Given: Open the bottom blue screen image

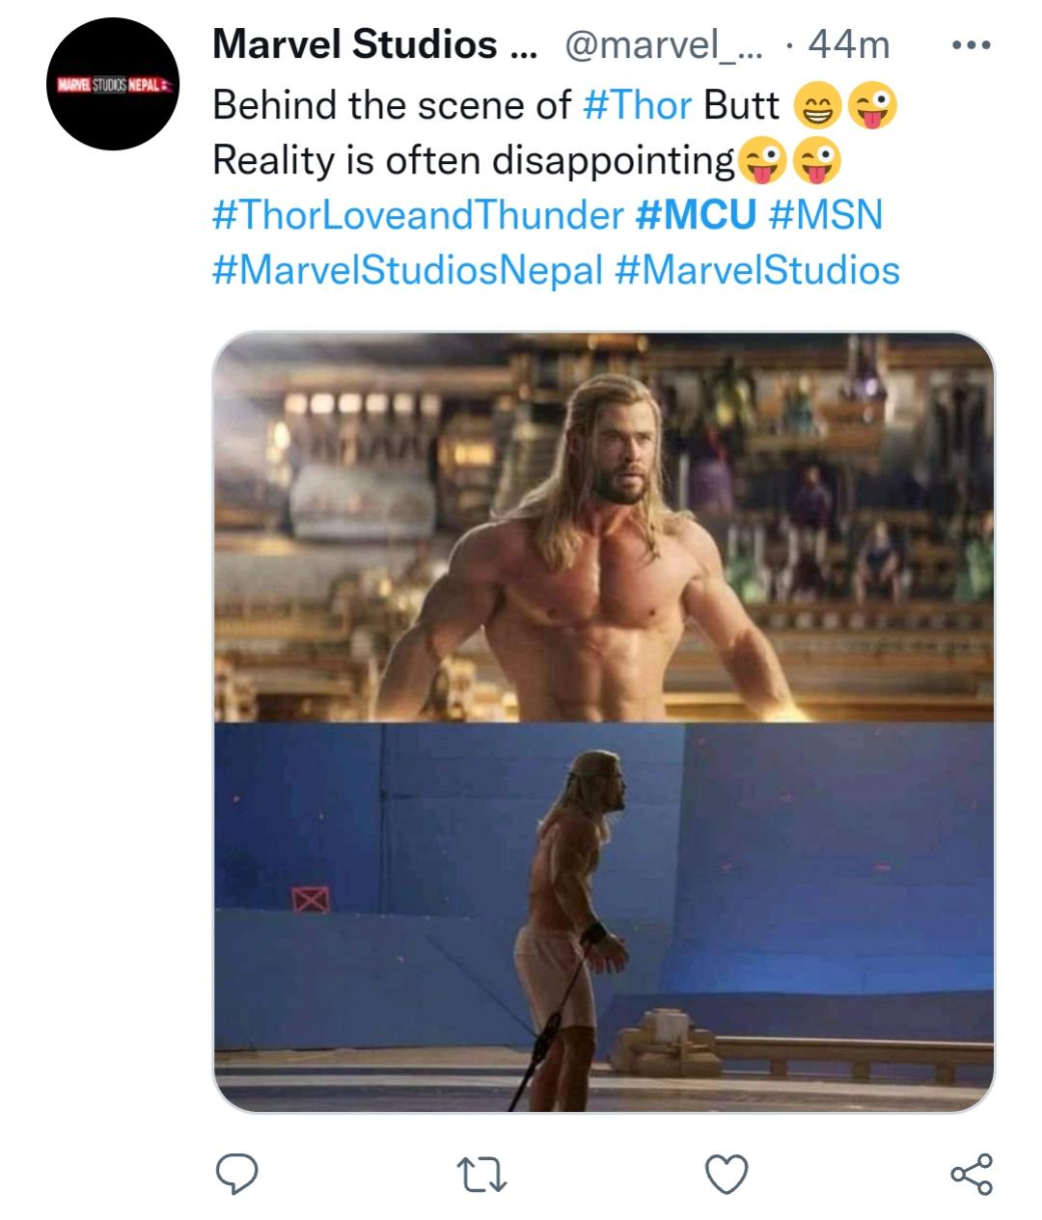Looking at the screenshot, I should point(603,916).
